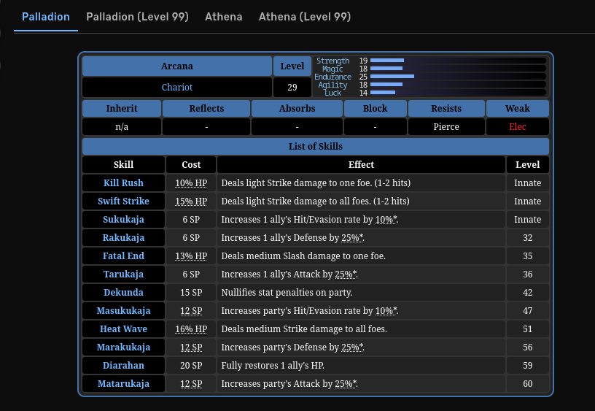Click the Reflects header cell

coord(206,109)
